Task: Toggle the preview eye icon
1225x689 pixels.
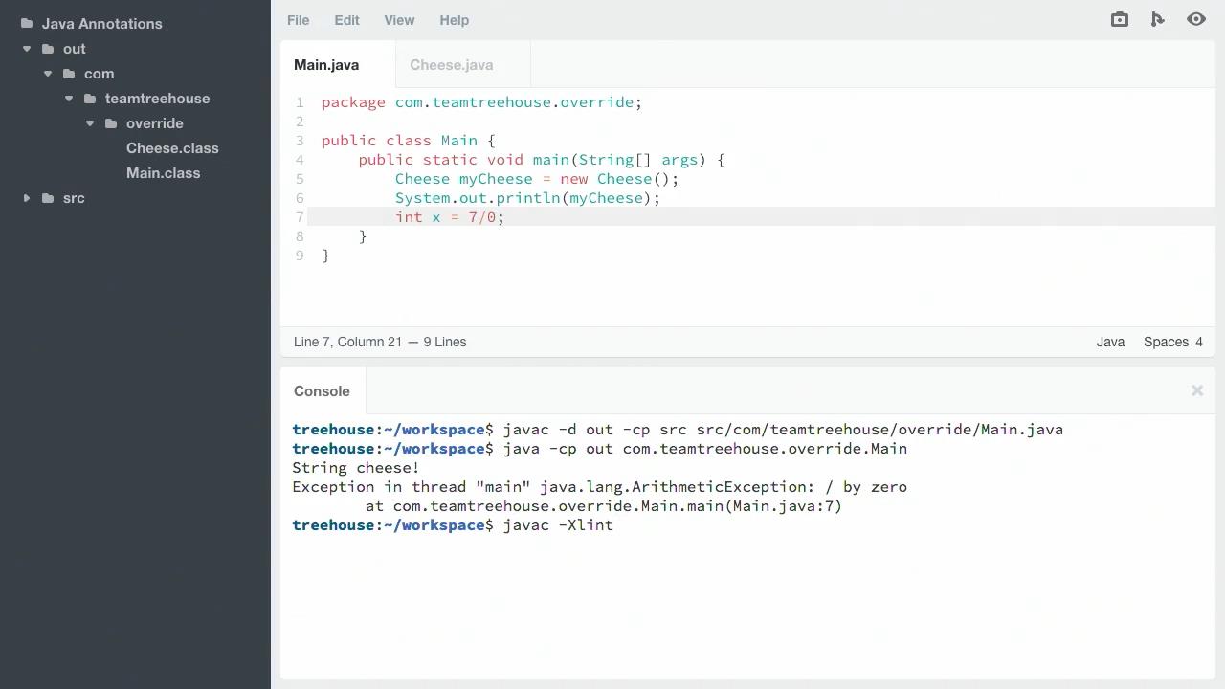Action: (x=1196, y=19)
